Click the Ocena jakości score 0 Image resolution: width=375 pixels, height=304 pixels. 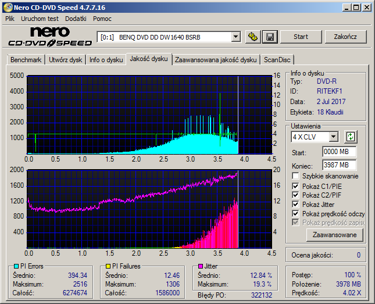pos(359,255)
